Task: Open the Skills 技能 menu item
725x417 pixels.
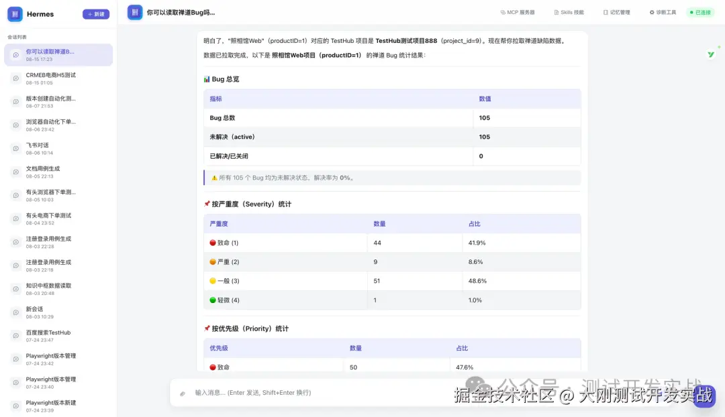Action: point(569,13)
